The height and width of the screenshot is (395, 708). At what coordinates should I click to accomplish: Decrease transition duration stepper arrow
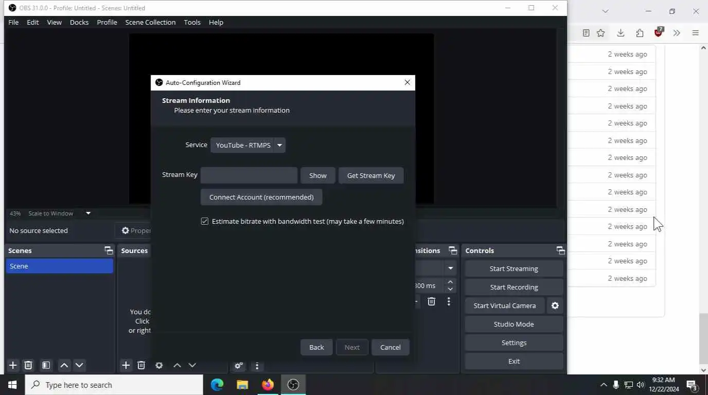(450, 289)
